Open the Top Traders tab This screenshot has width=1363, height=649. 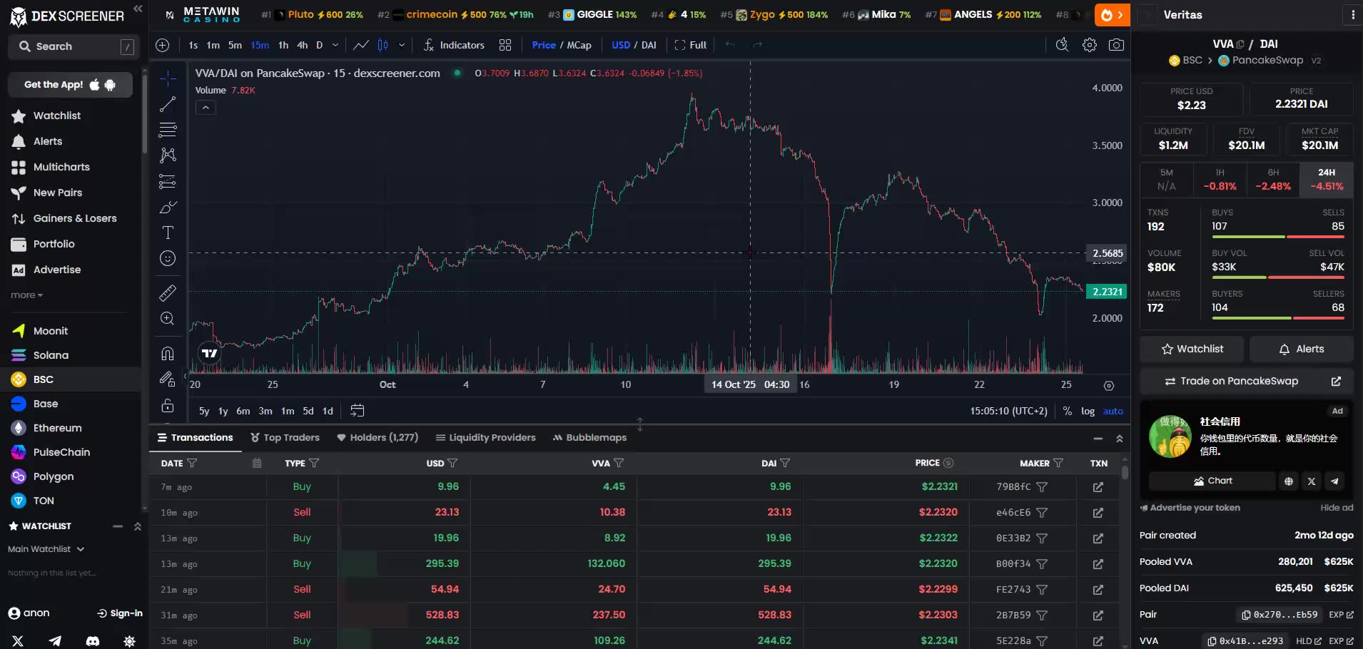point(285,437)
